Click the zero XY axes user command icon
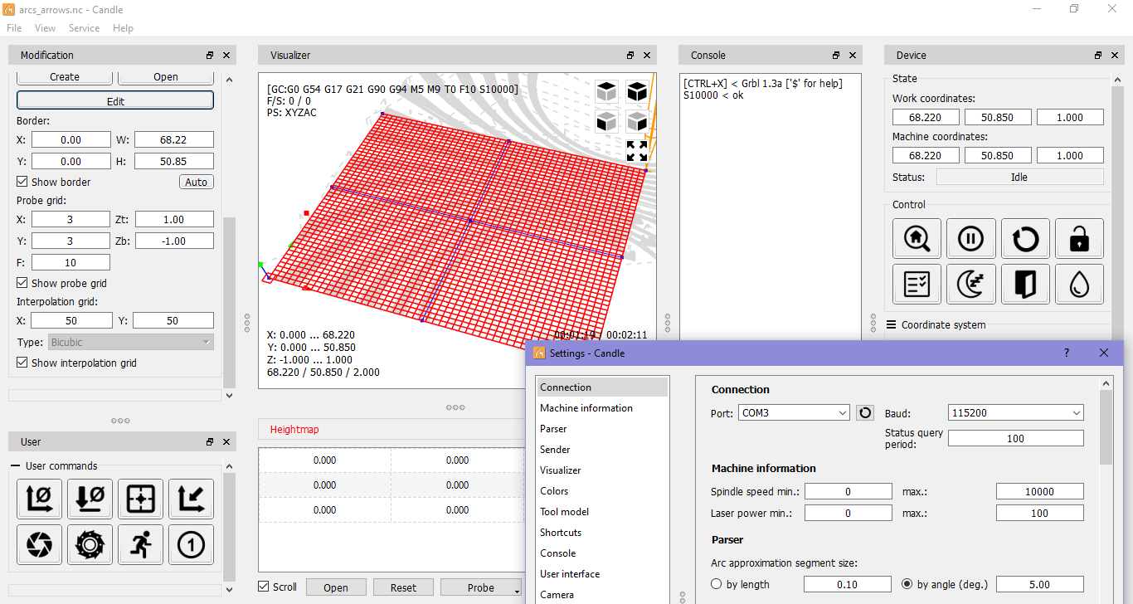 pos(39,499)
